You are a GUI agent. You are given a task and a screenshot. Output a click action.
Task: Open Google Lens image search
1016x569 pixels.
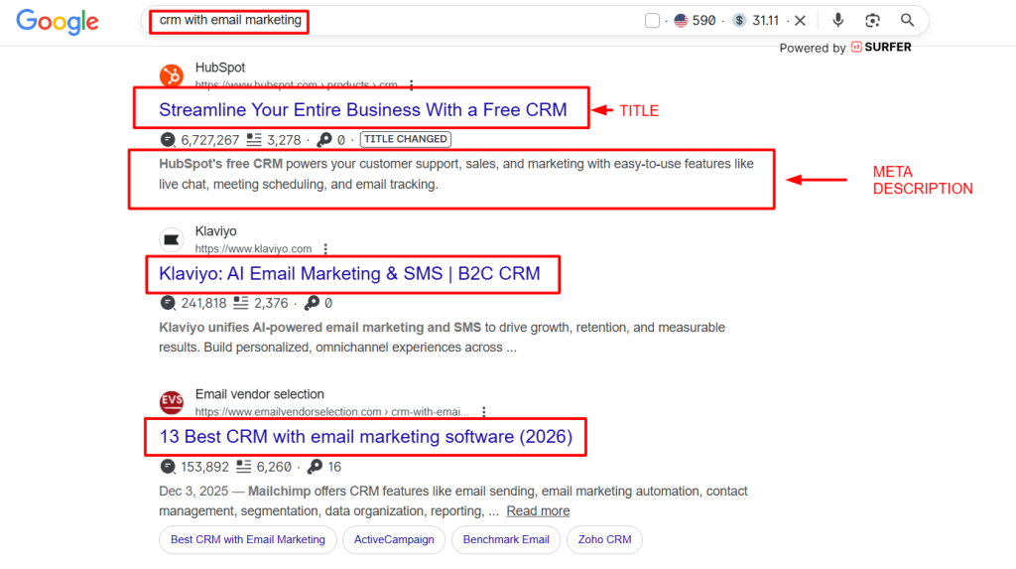pos(872,21)
